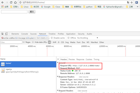Switch to the Security tab
This screenshot has height=93, width=140.
pos(81,34)
